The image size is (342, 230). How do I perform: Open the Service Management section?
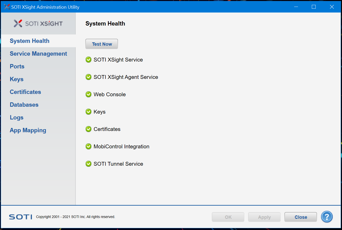coord(38,54)
